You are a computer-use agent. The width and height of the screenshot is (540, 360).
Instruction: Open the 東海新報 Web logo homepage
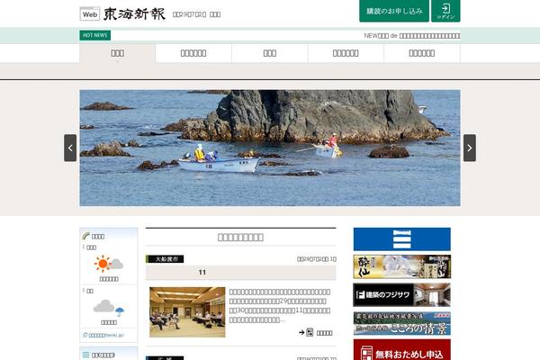(122, 14)
